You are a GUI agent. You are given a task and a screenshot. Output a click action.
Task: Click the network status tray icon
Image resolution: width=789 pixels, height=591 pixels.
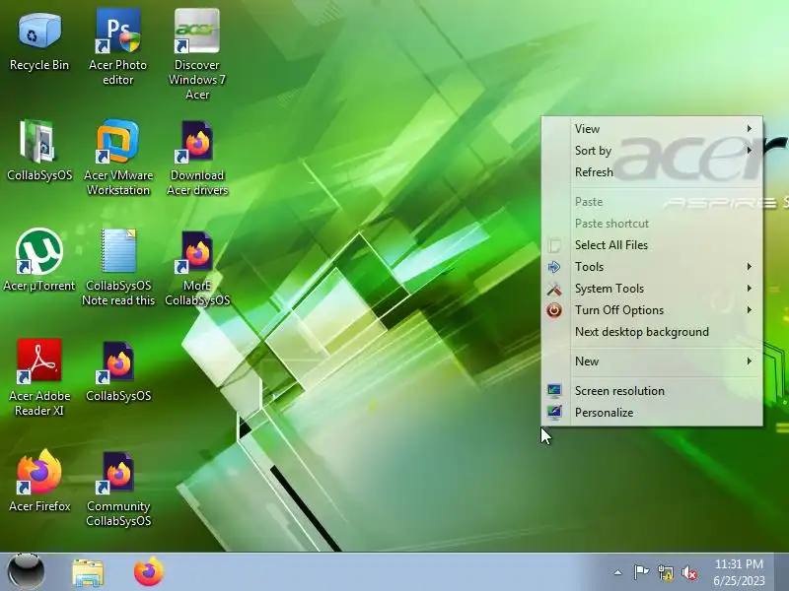(665, 572)
